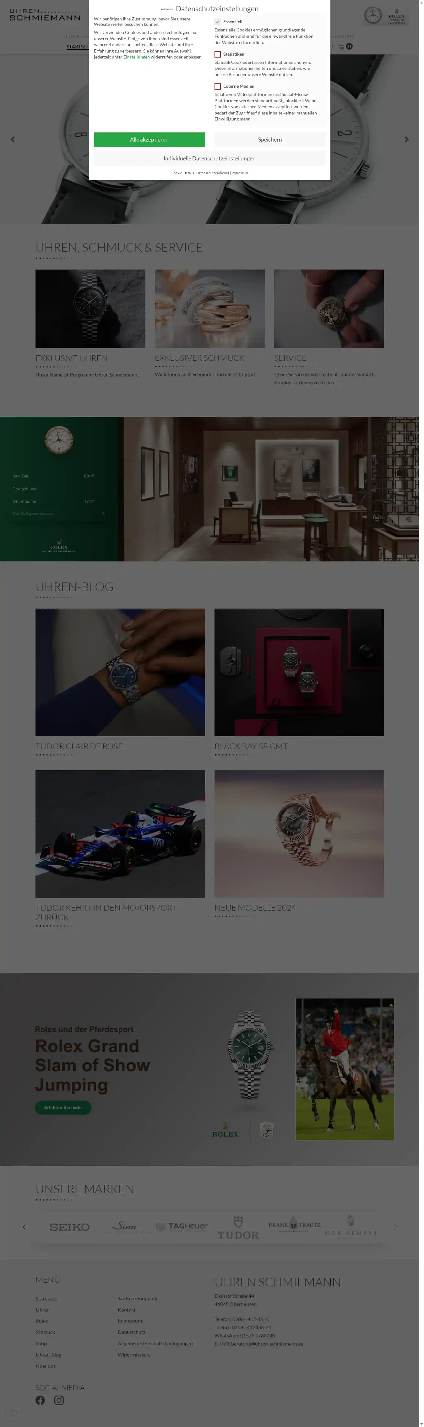Enable the Externe Medien cookie checkbox
The width and height of the screenshot is (424, 1427).
(x=218, y=86)
